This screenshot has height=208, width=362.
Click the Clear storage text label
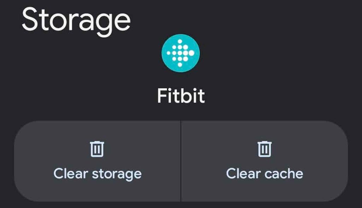click(97, 173)
